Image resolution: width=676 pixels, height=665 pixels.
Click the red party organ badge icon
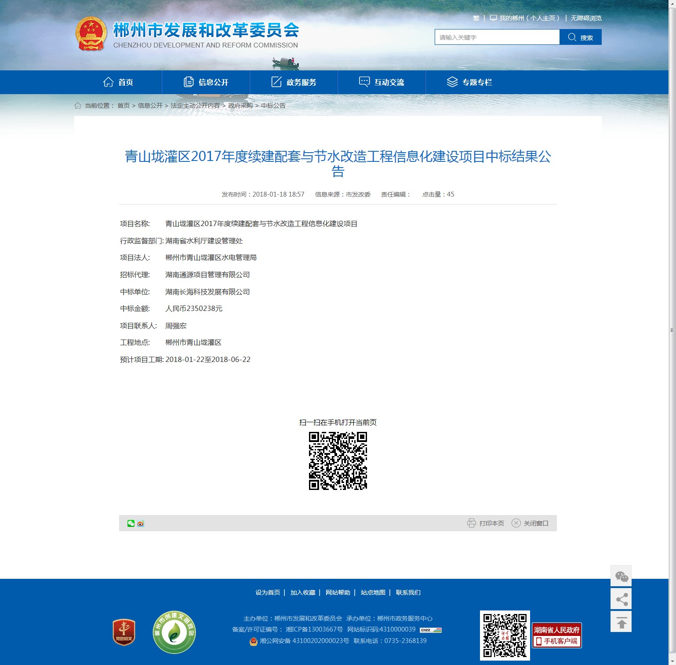tap(124, 632)
